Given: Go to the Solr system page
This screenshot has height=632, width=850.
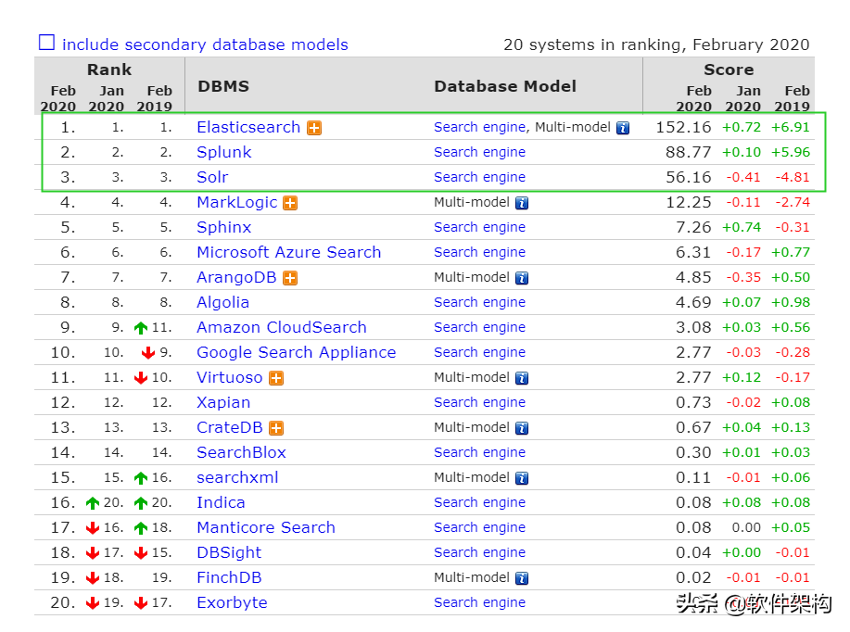Looking at the screenshot, I should [x=212, y=177].
